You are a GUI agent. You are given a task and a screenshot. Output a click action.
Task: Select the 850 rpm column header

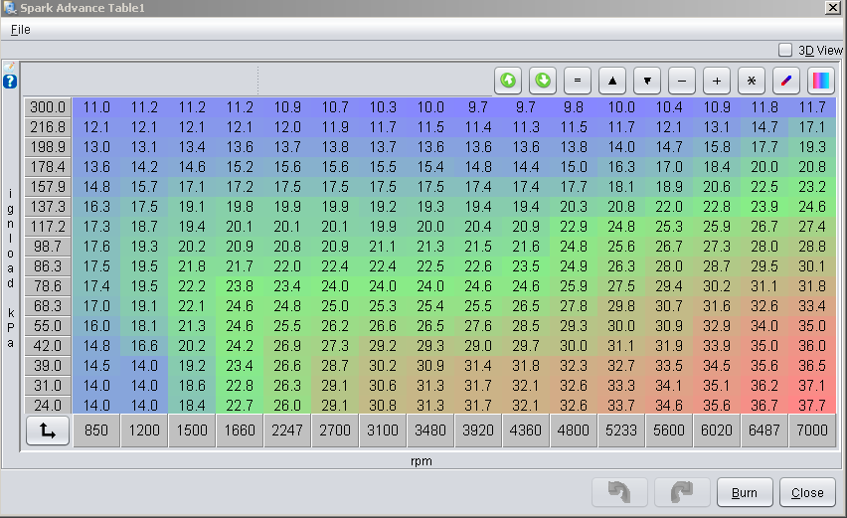tap(96, 432)
